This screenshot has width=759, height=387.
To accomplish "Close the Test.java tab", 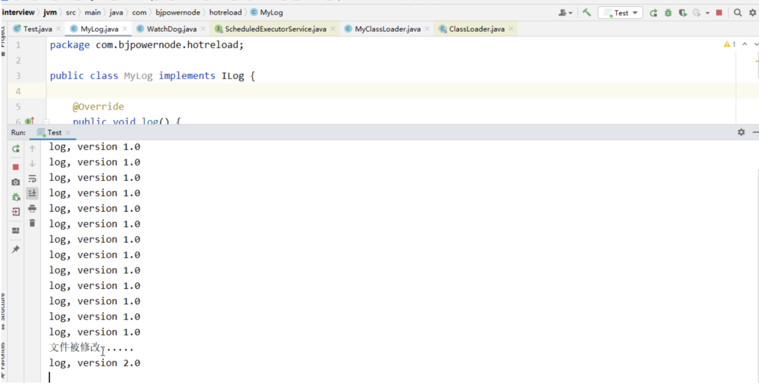I will coord(58,29).
